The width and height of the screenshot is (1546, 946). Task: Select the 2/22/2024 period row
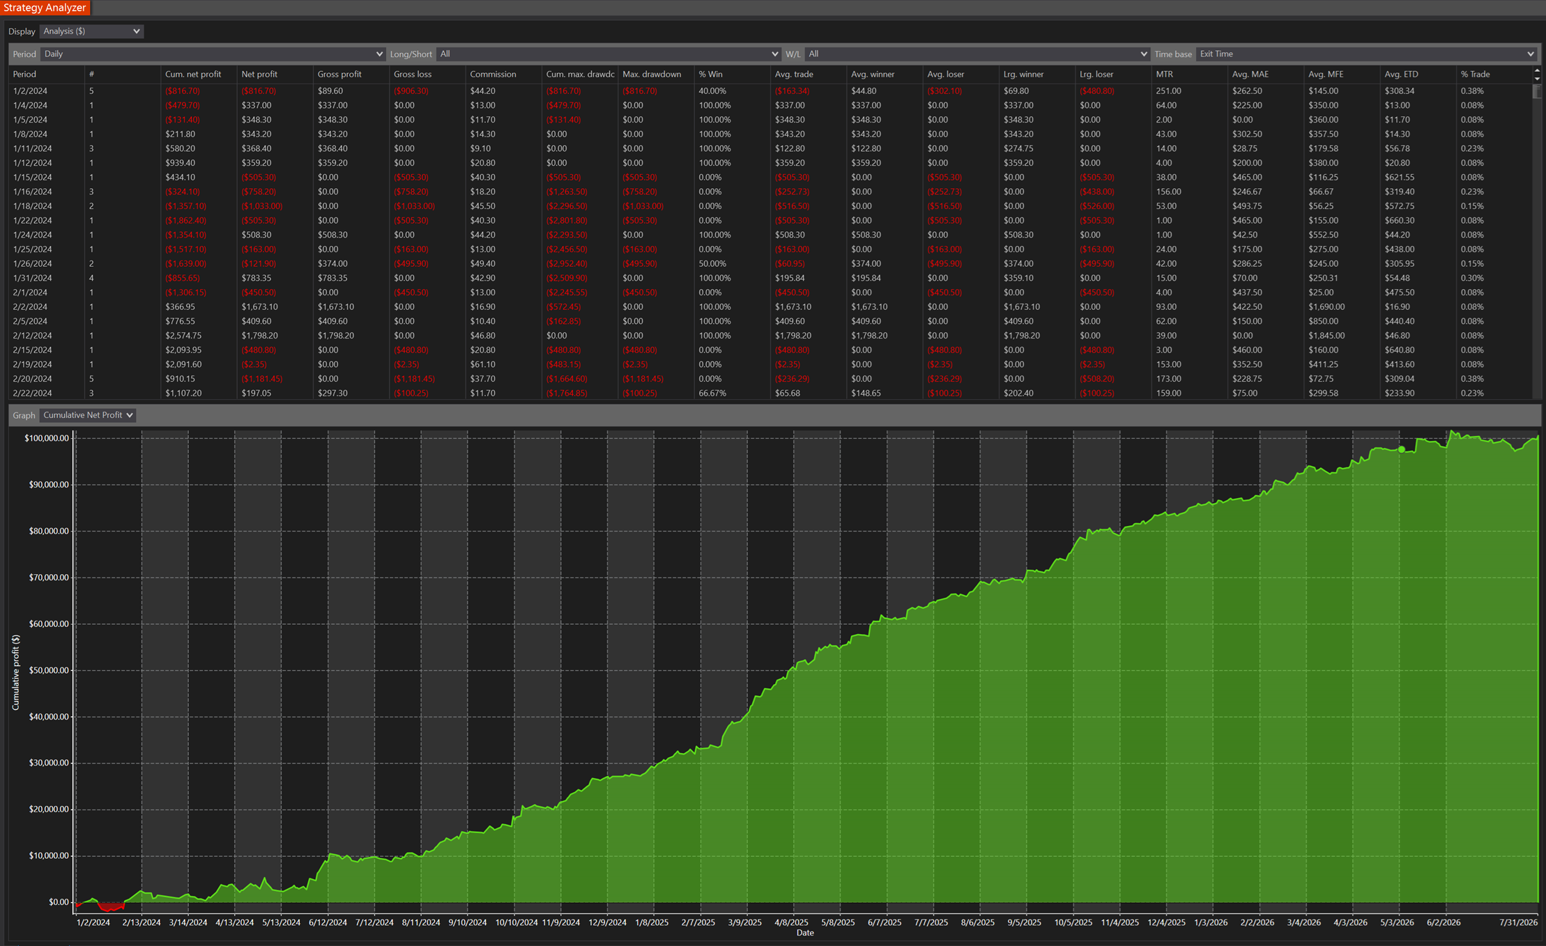[770, 393]
